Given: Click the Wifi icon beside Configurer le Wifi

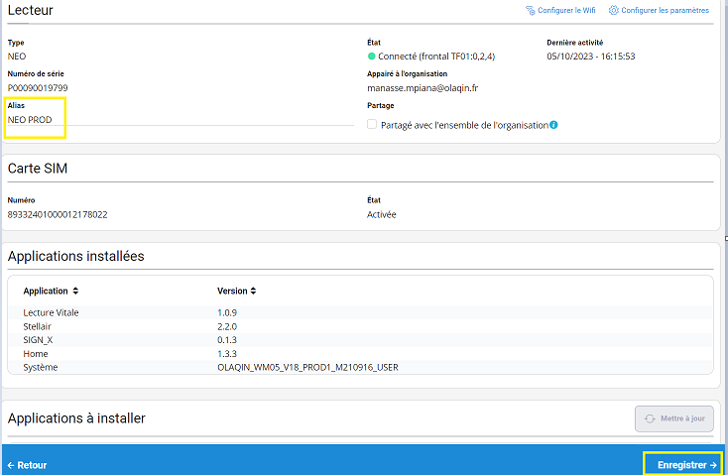Looking at the screenshot, I should [x=531, y=11].
